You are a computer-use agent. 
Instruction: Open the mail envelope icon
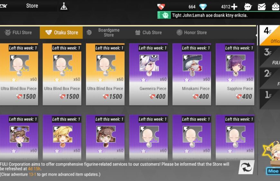[262, 7]
